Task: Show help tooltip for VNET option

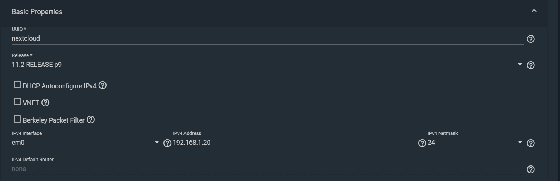Action: pyautogui.click(x=45, y=102)
